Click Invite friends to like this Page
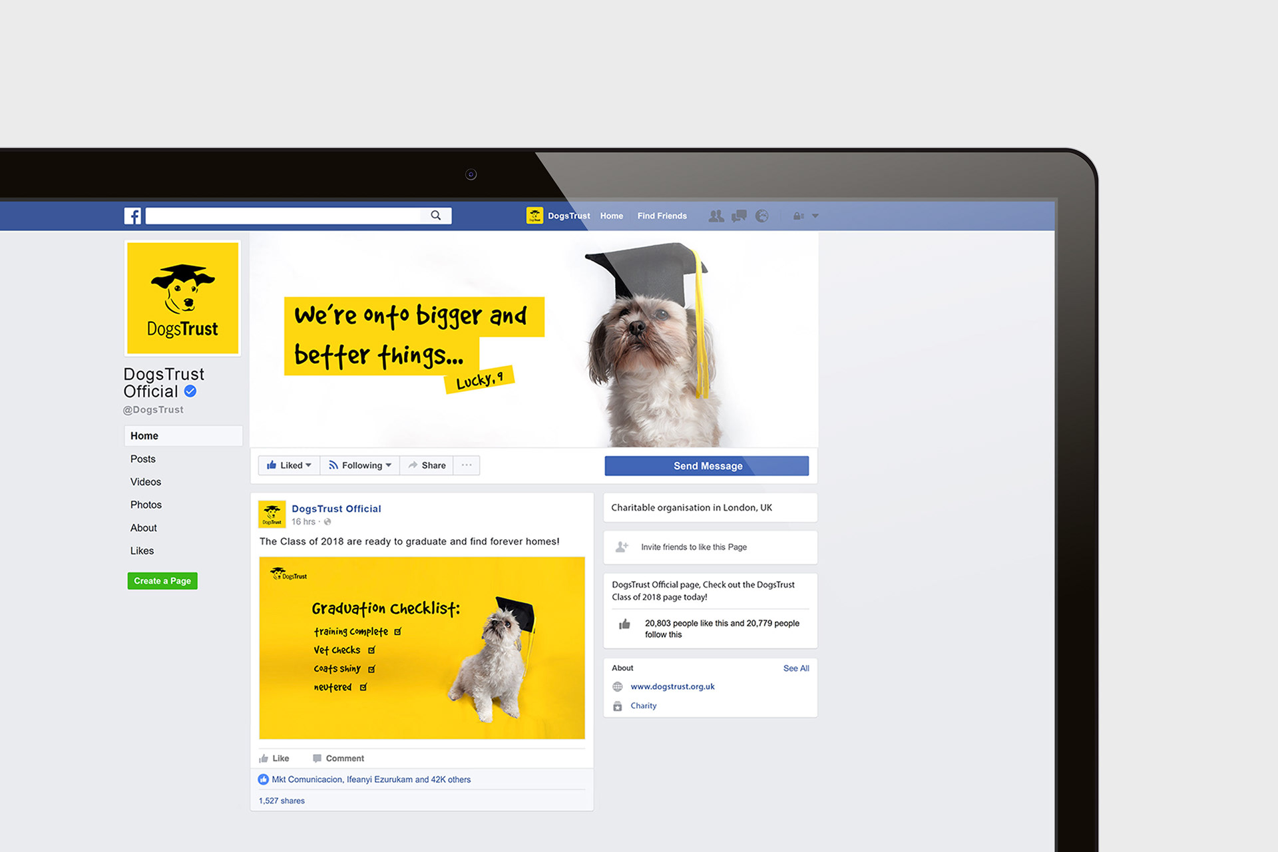This screenshot has width=1278, height=852. coord(694,547)
